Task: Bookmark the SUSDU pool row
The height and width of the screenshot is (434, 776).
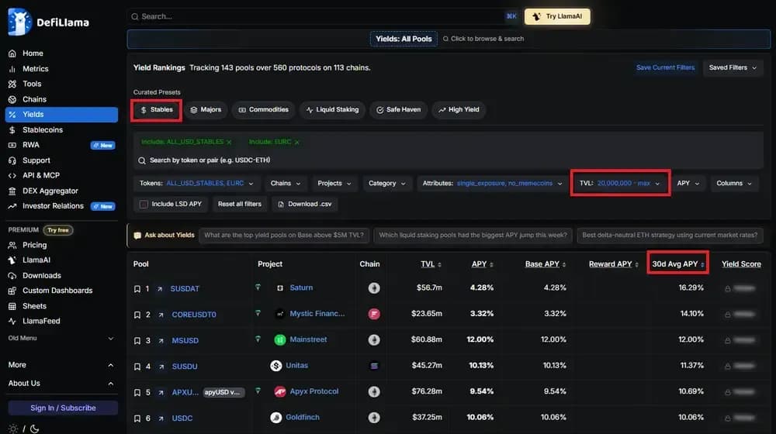Action: coord(137,367)
